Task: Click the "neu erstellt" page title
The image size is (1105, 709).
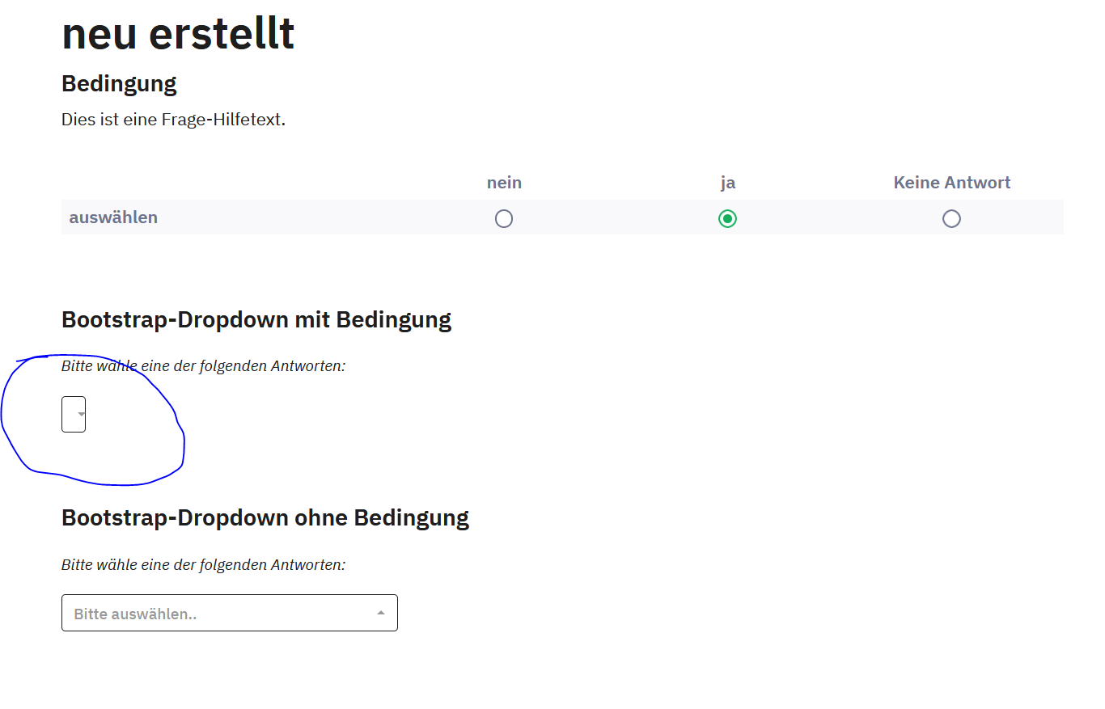Action: [x=178, y=34]
